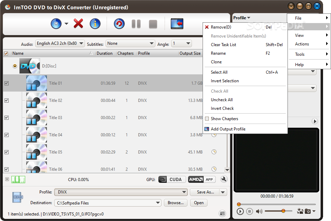Image resolution: width=331 pixels, height=221 pixels.
Task: Click the red circular convert icon
Action: 119,23
